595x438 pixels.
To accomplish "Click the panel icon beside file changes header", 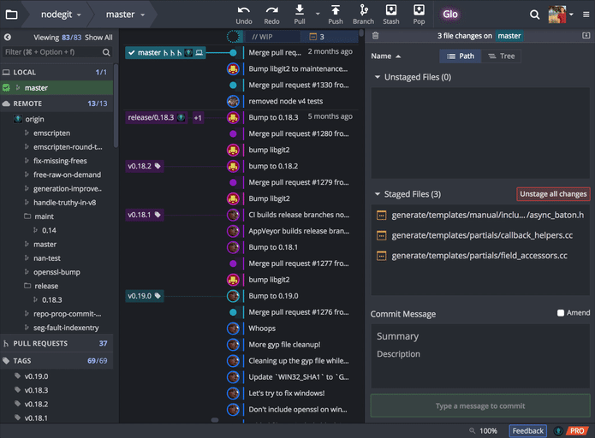I will [x=586, y=35].
